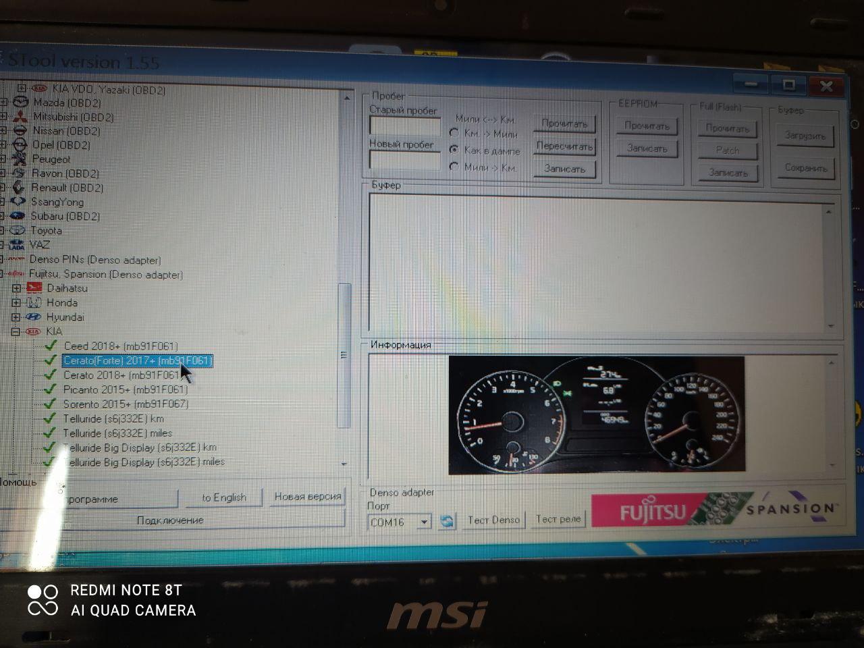Click the Hyundai logo icon in tree
This screenshot has width=864, height=648.
(33, 317)
